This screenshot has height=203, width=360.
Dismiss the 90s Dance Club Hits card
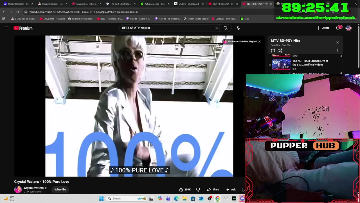[259, 41]
